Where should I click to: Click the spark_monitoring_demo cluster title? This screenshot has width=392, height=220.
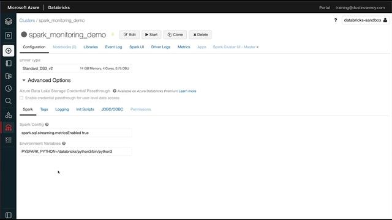click(x=67, y=35)
